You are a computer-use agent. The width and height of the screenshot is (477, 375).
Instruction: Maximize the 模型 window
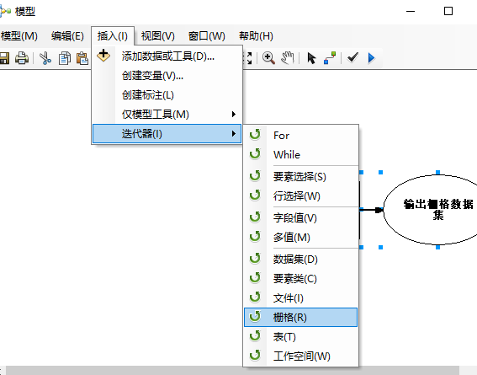(448, 11)
